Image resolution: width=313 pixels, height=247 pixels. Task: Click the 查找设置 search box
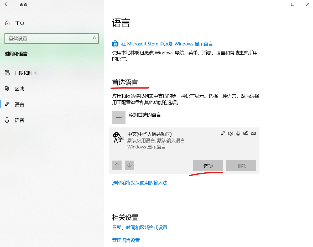(52, 38)
